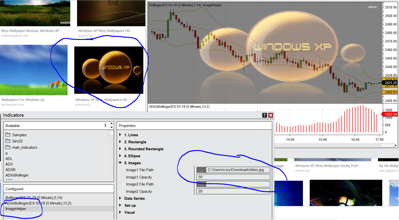Click the 2421.25 current price marker

390,83
